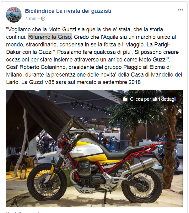This screenshot has width=189, height=213.
Task: Select the Clicca per altri dettagli label
Action: 153,99
